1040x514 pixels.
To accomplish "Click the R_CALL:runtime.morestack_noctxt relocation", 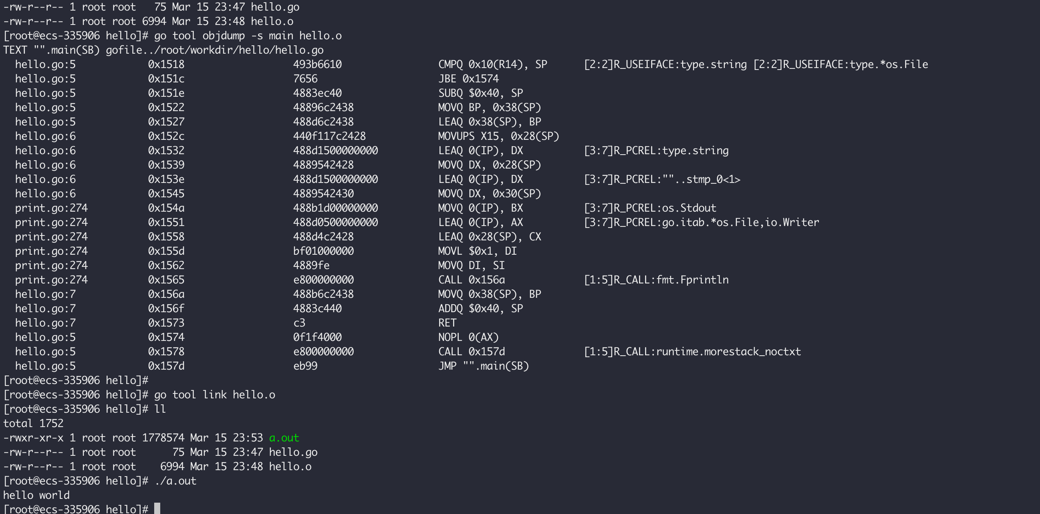I will 692,352.
